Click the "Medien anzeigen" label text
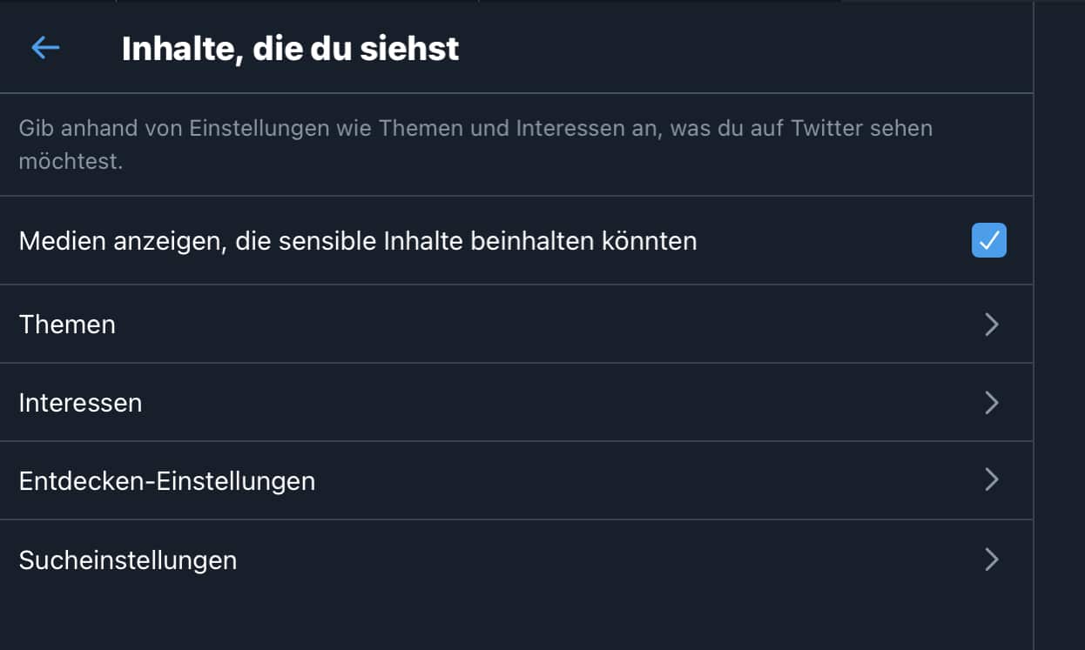 (357, 241)
